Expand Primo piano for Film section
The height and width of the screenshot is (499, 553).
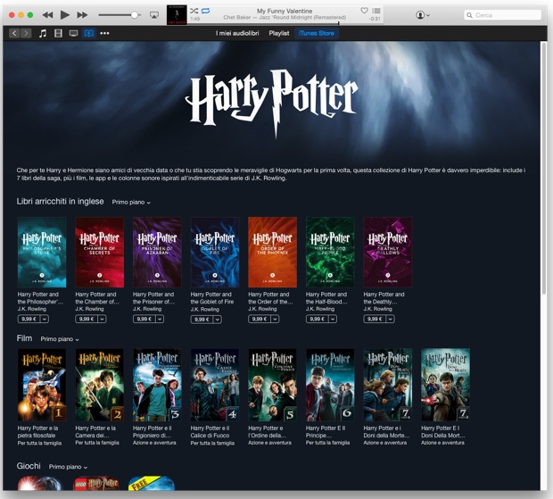tap(60, 339)
